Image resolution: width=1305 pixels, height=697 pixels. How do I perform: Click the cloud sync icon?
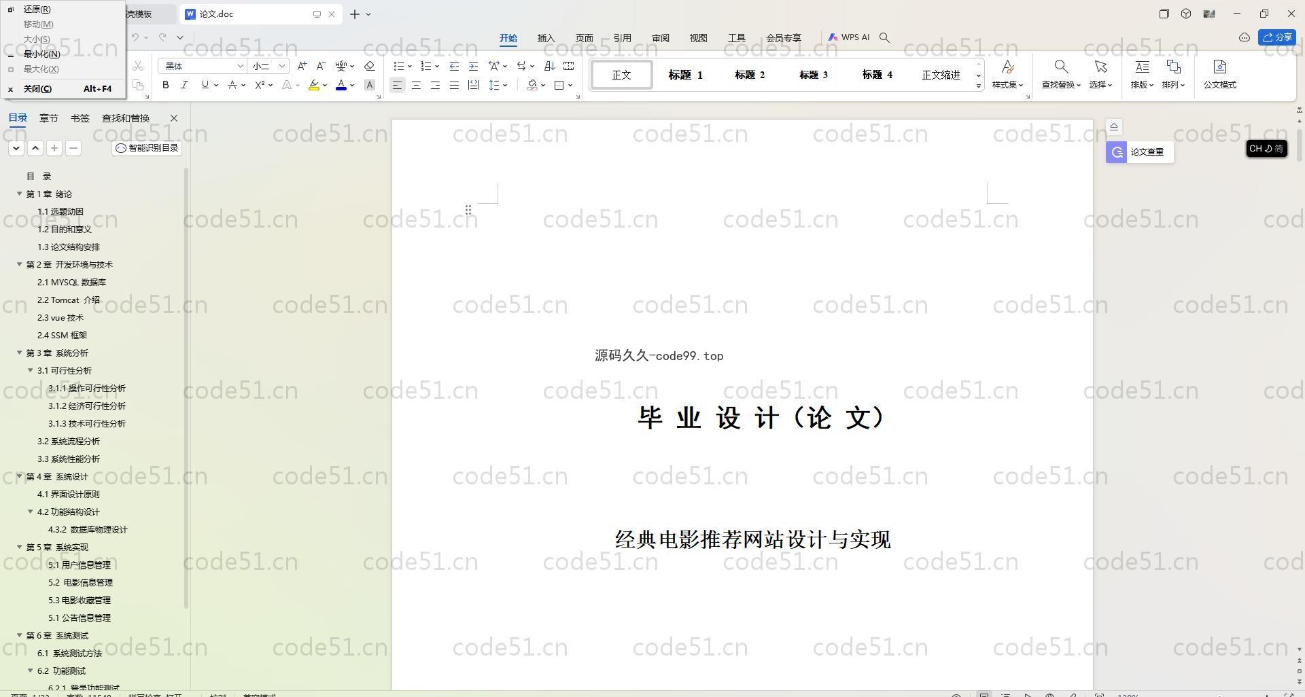click(x=1245, y=37)
